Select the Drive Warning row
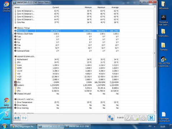 [x=67, y=108]
